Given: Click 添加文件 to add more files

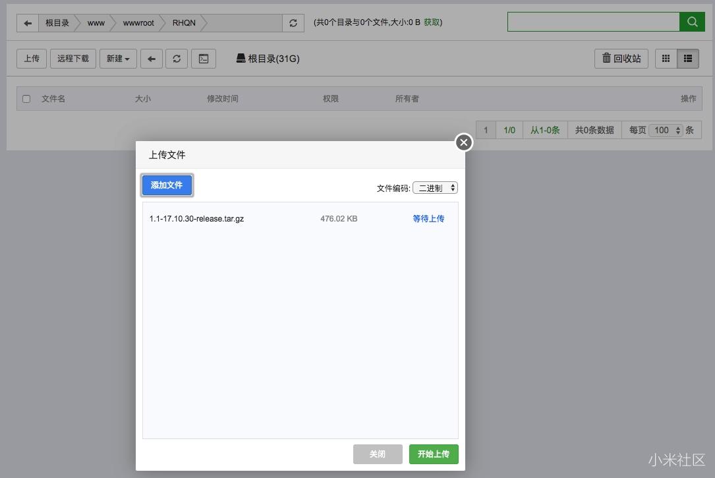Looking at the screenshot, I should coord(167,185).
